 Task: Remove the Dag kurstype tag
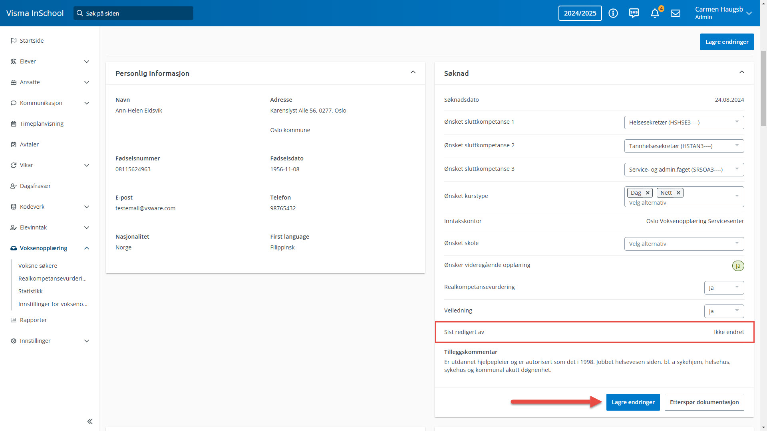pyautogui.click(x=648, y=193)
